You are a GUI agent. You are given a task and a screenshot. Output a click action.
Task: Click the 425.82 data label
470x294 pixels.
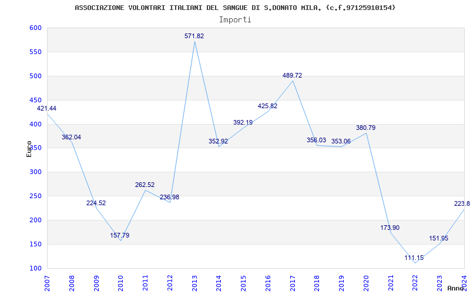point(267,106)
